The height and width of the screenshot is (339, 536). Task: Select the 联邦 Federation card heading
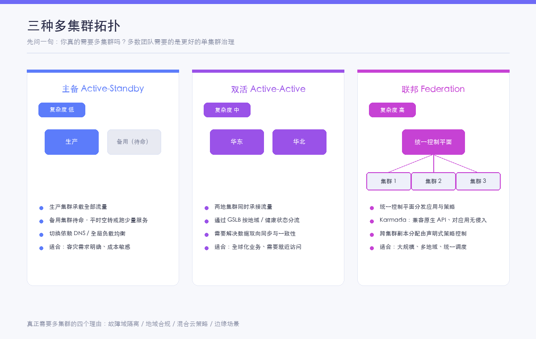[433, 89]
